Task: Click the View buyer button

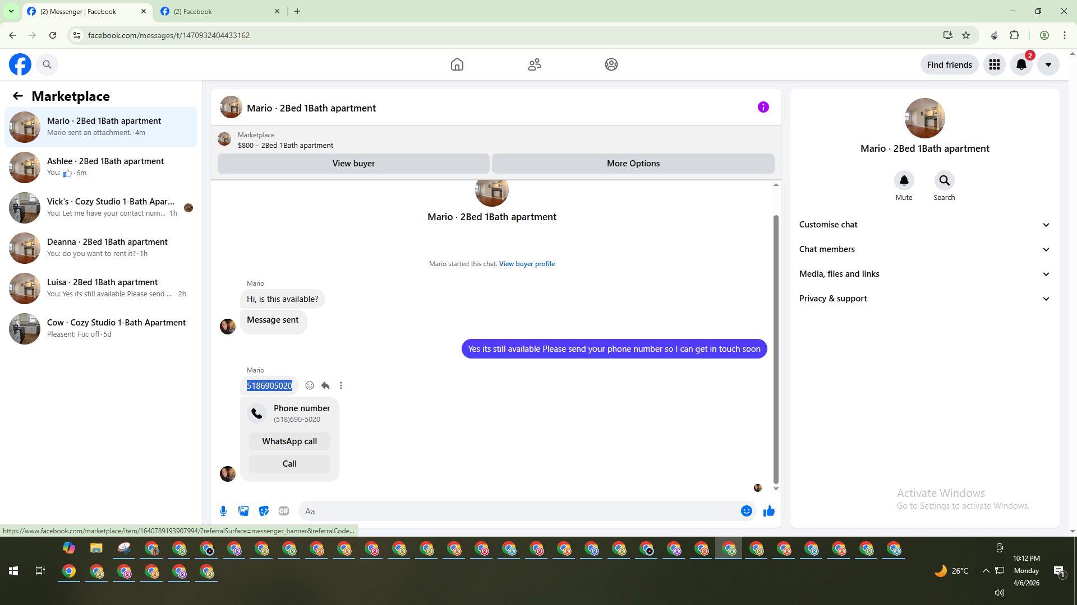Action: point(353,164)
